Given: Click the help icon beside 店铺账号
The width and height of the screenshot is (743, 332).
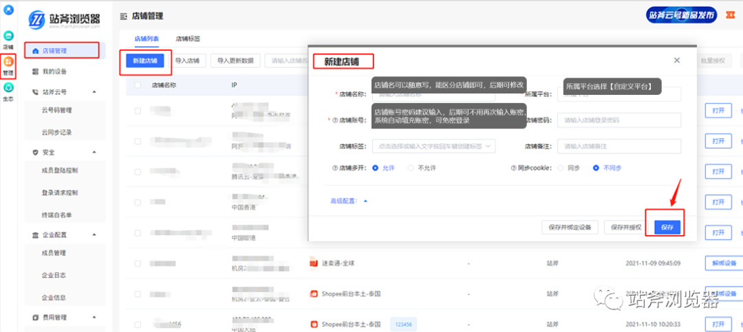Looking at the screenshot, I should [x=335, y=120].
